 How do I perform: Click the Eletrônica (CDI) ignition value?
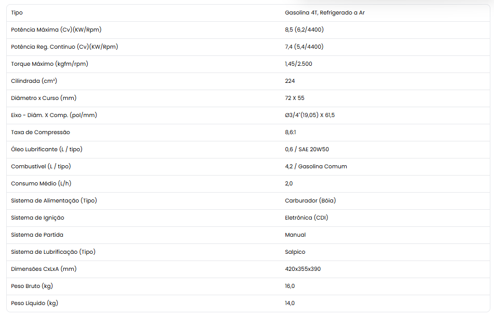pos(306,218)
